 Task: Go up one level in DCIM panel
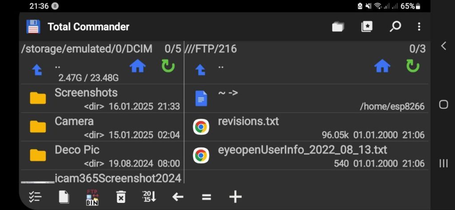pos(37,70)
